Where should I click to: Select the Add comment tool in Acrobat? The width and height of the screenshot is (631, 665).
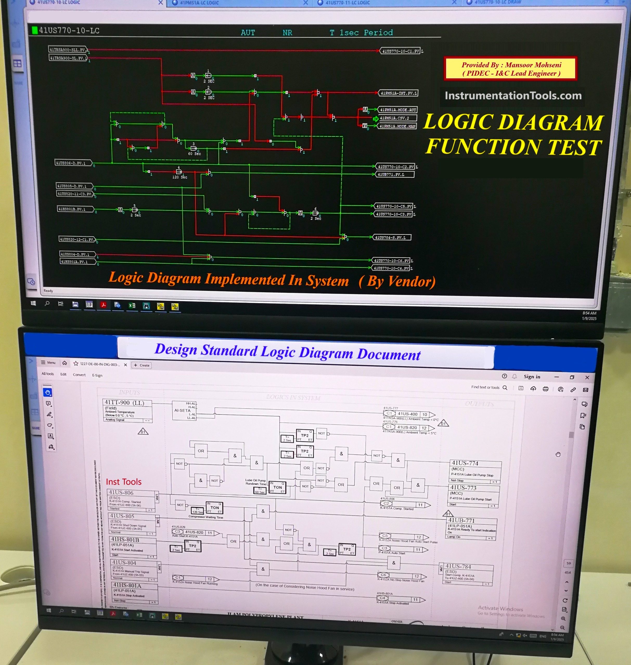tap(48, 404)
